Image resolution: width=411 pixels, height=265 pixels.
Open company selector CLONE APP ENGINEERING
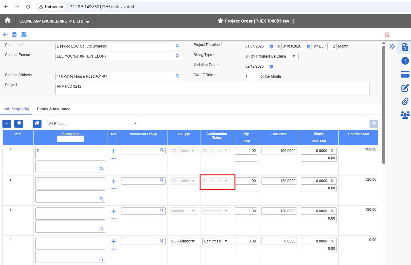point(54,21)
